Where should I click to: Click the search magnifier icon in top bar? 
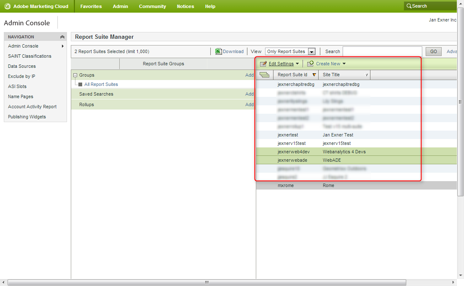(408, 6)
